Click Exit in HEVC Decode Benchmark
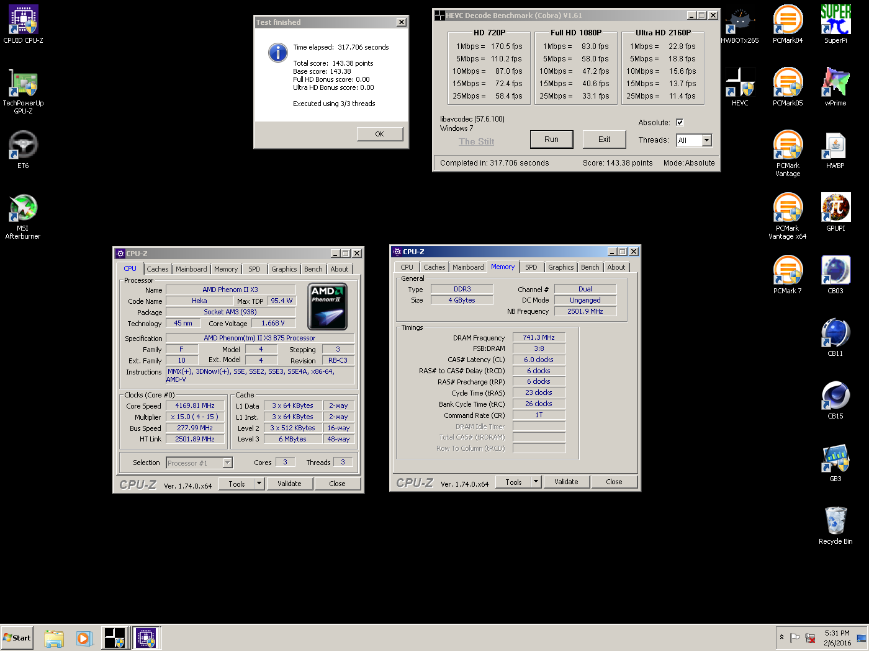Viewport: 869px width, 651px height. tap(605, 139)
